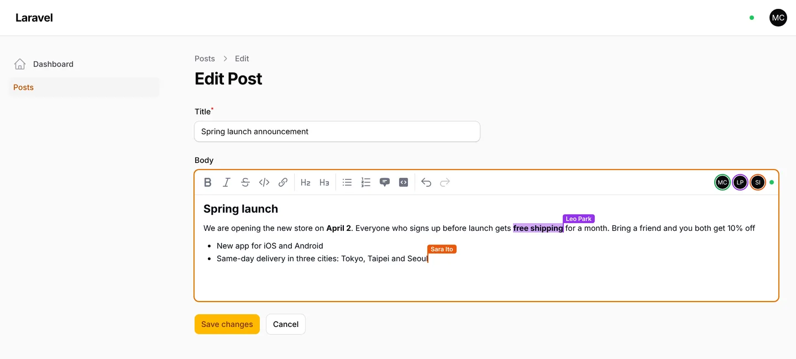Click the bold "April 2" text
796x359 pixels.
[338, 228]
